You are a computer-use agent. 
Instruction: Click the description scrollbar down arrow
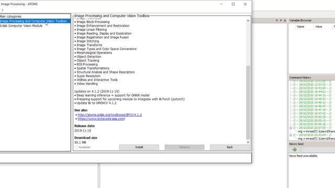(248, 142)
